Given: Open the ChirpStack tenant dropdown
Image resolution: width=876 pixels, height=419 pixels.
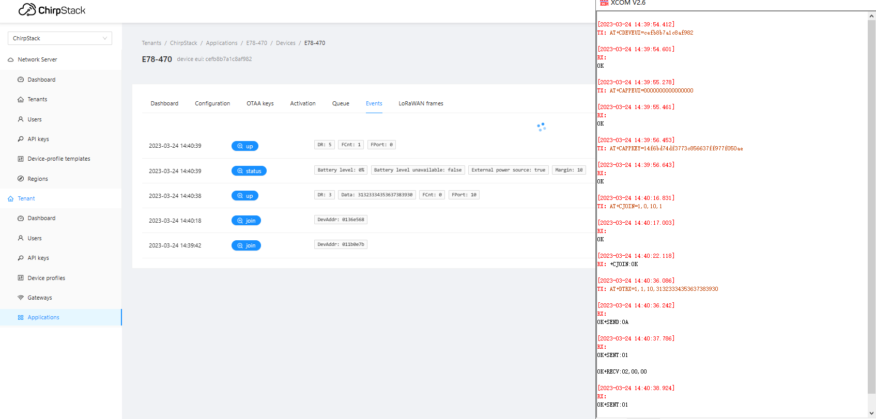Looking at the screenshot, I should tap(59, 38).
